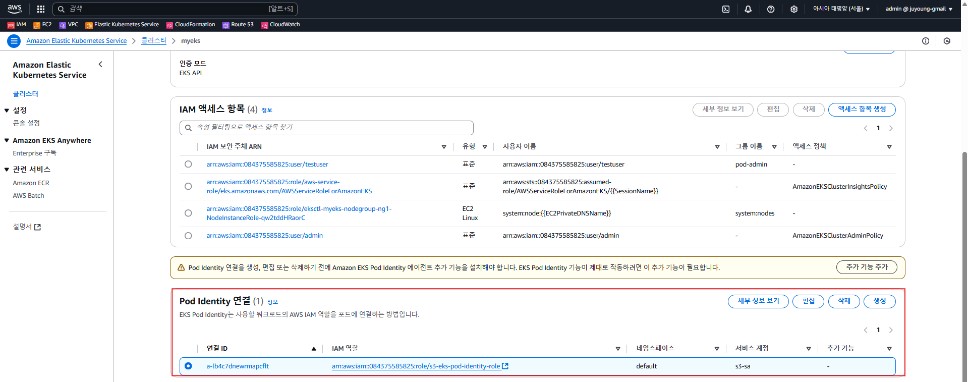The image size is (968, 382).
Task: Open the AWS home logo
Action: pyautogui.click(x=15, y=9)
